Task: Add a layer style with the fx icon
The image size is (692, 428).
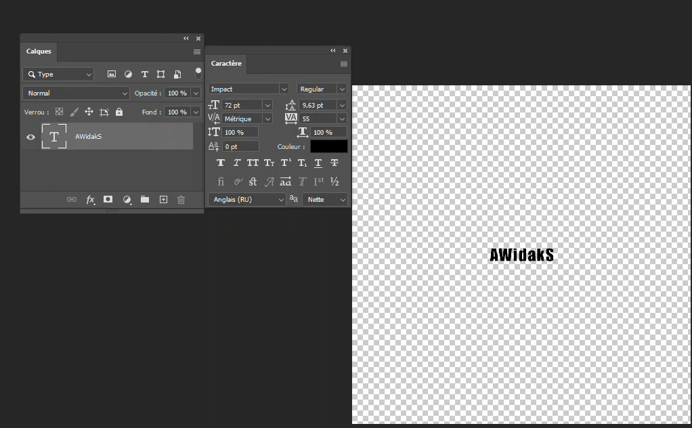Action: pyautogui.click(x=90, y=200)
